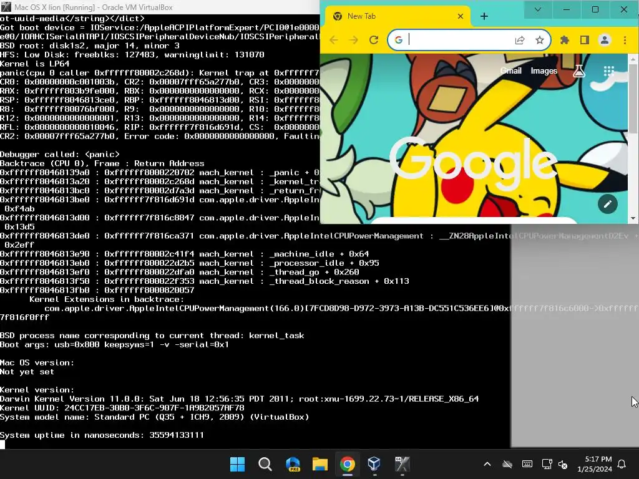Open Google apps grid

[609, 71]
